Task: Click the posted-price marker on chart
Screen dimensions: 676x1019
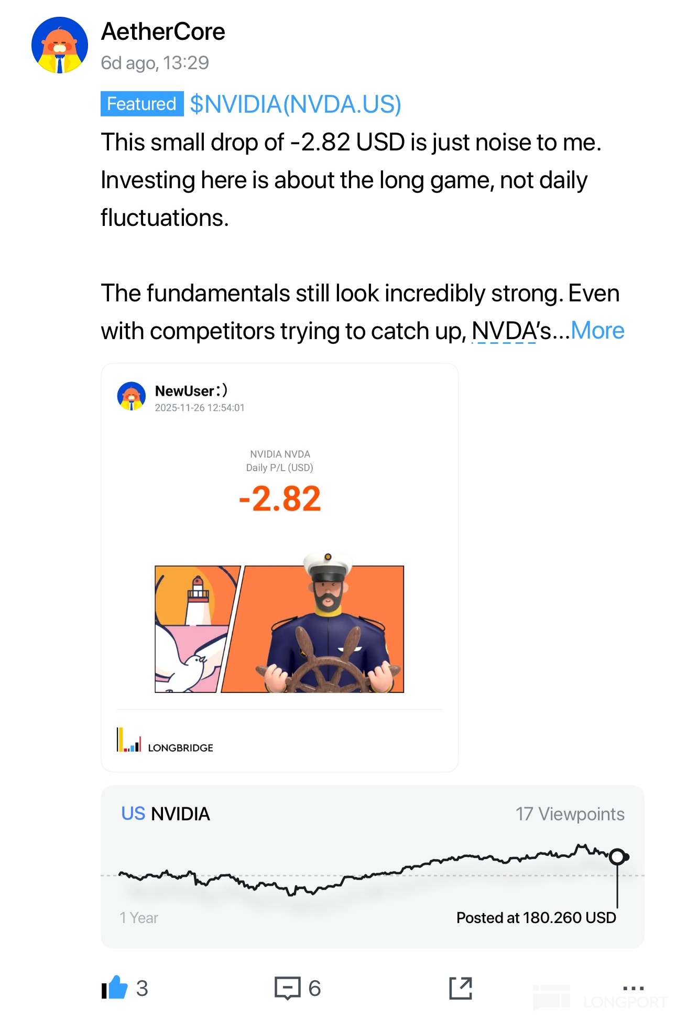Action: tap(618, 857)
